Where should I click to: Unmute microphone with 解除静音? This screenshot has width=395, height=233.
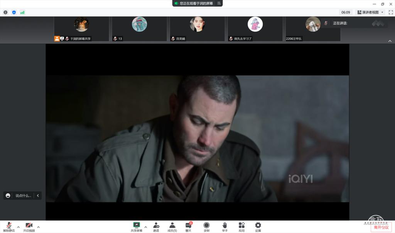click(8, 227)
